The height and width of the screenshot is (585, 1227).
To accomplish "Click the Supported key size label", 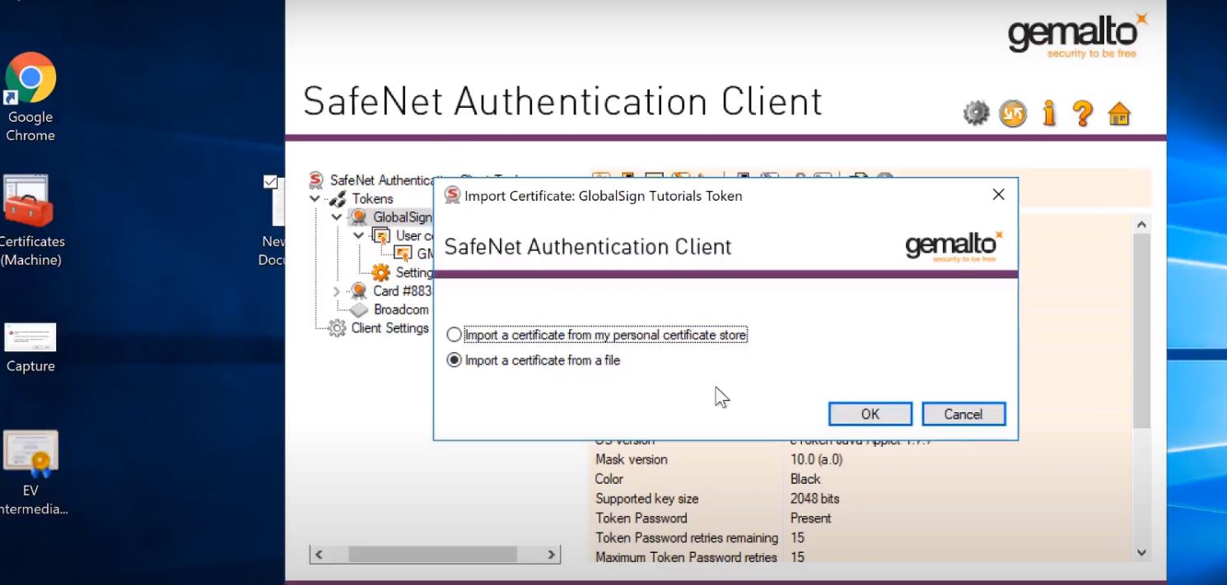I will tap(647, 499).
